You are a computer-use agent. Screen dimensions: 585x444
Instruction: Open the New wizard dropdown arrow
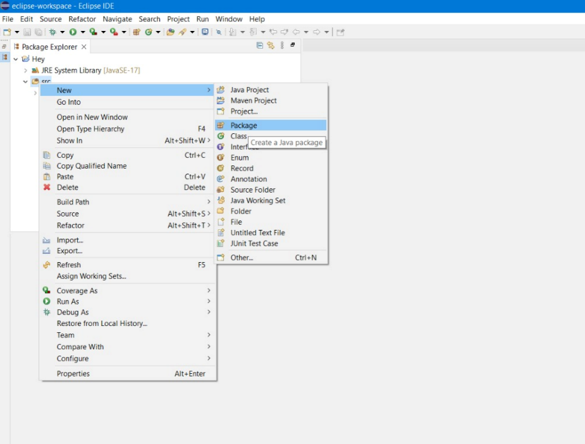point(17,32)
